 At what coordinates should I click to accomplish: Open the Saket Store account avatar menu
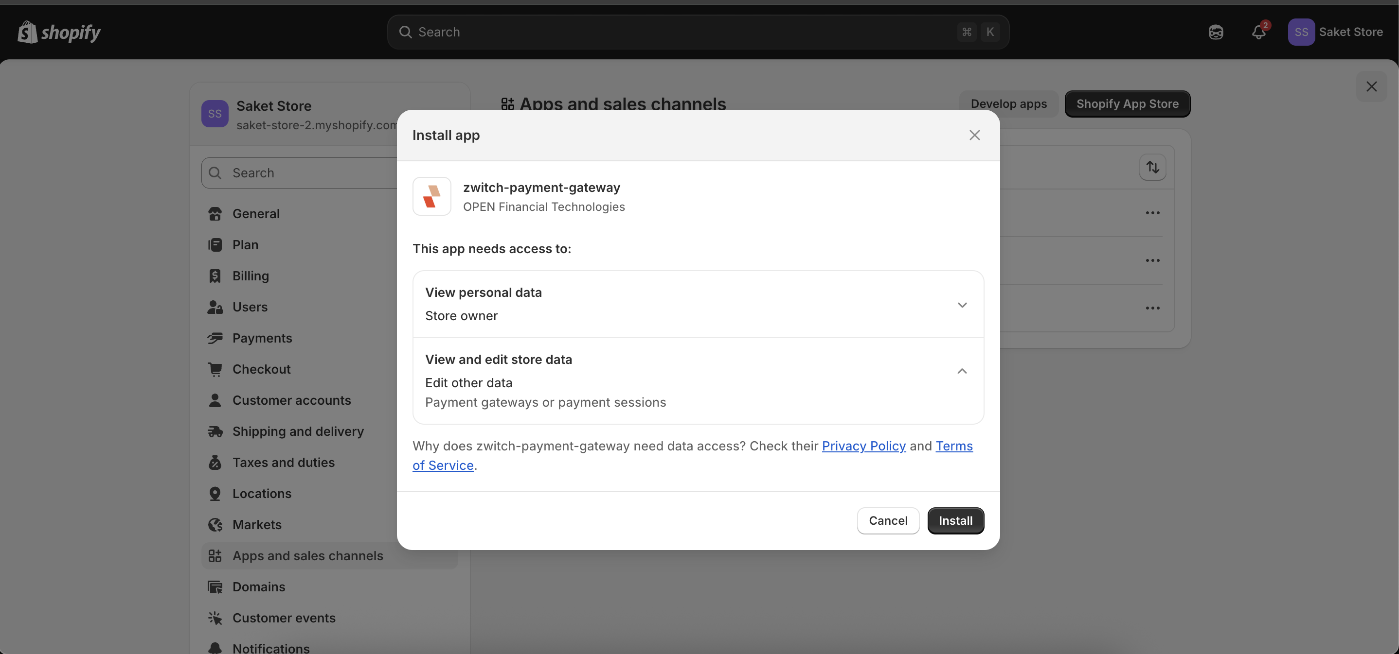(1301, 32)
